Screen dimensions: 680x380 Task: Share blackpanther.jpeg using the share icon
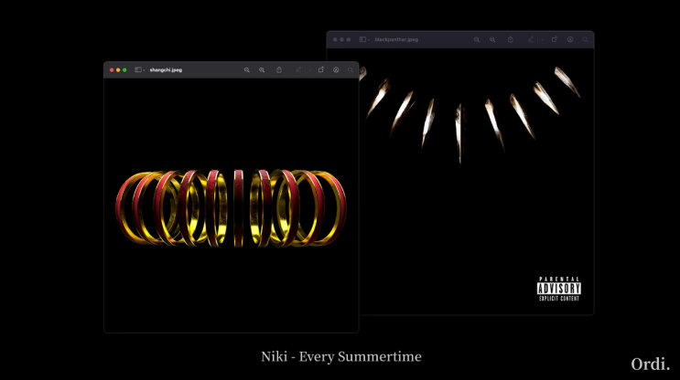coord(511,39)
